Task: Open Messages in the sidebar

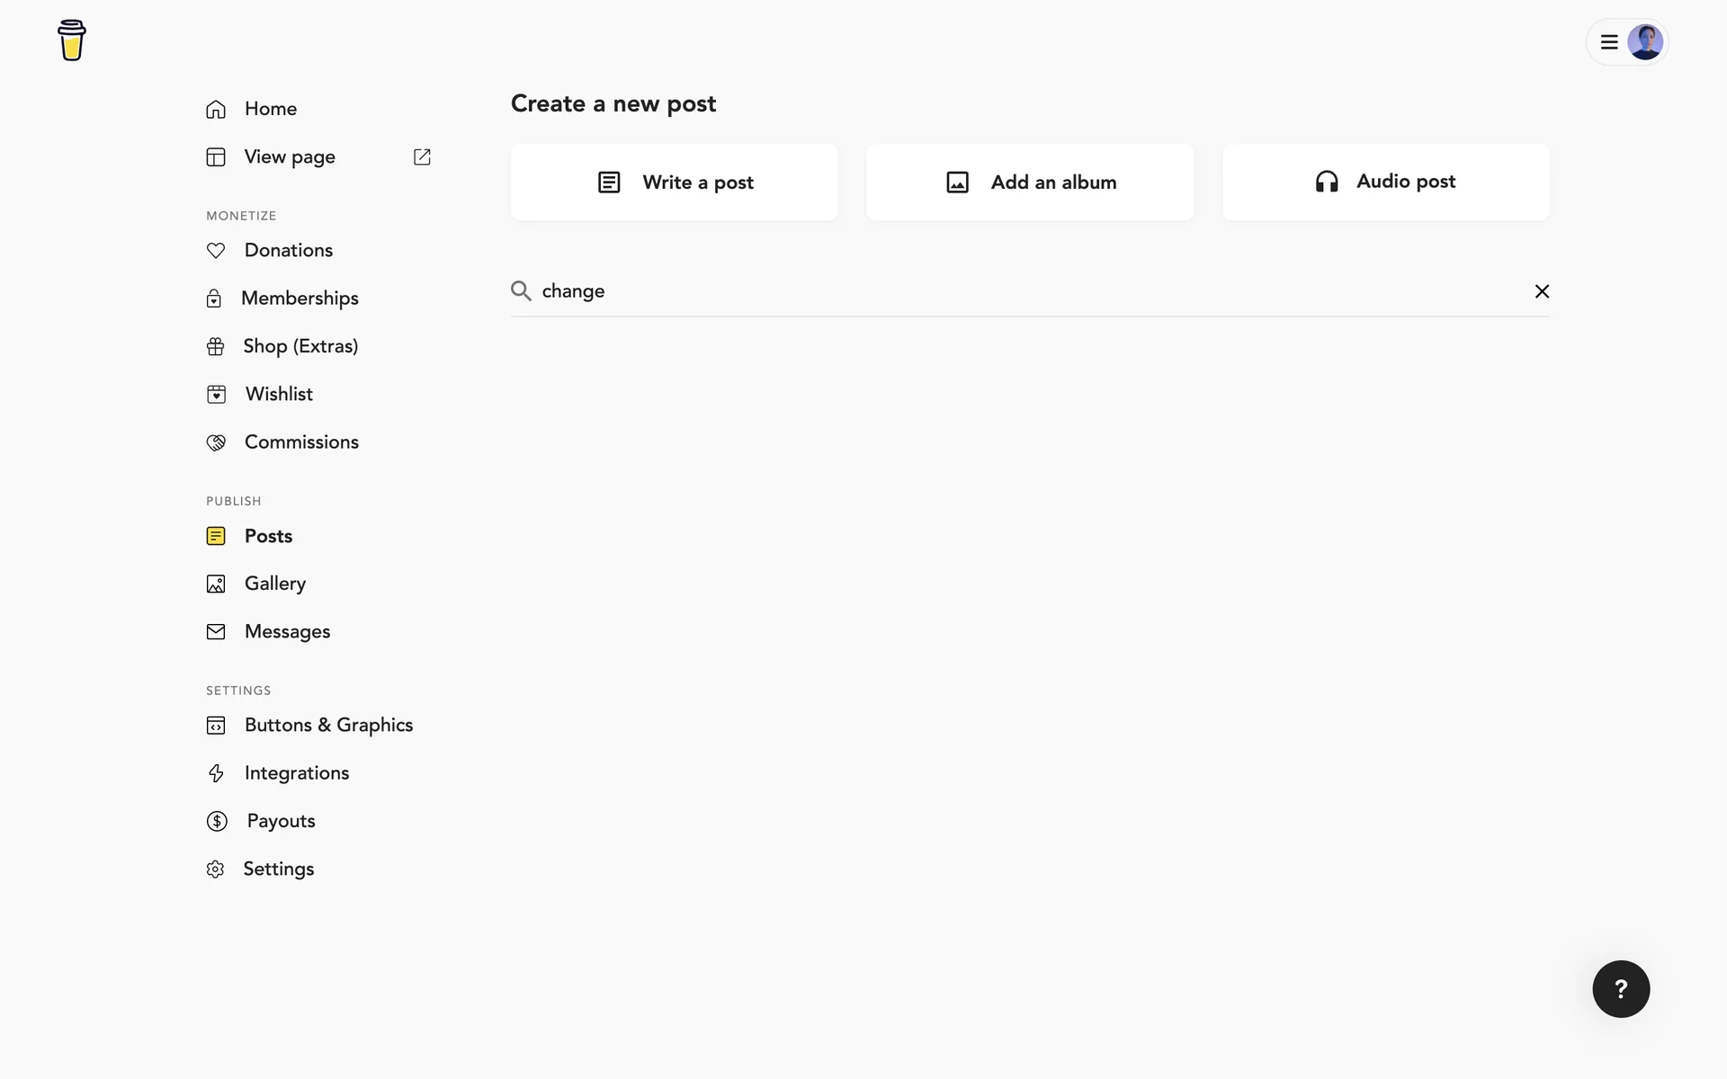Action: pos(287,632)
